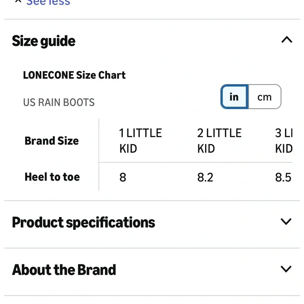Image resolution: width=304 pixels, height=304 pixels.
Task: Select the LONECONE Size Chart heading
Action: coord(74,75)
